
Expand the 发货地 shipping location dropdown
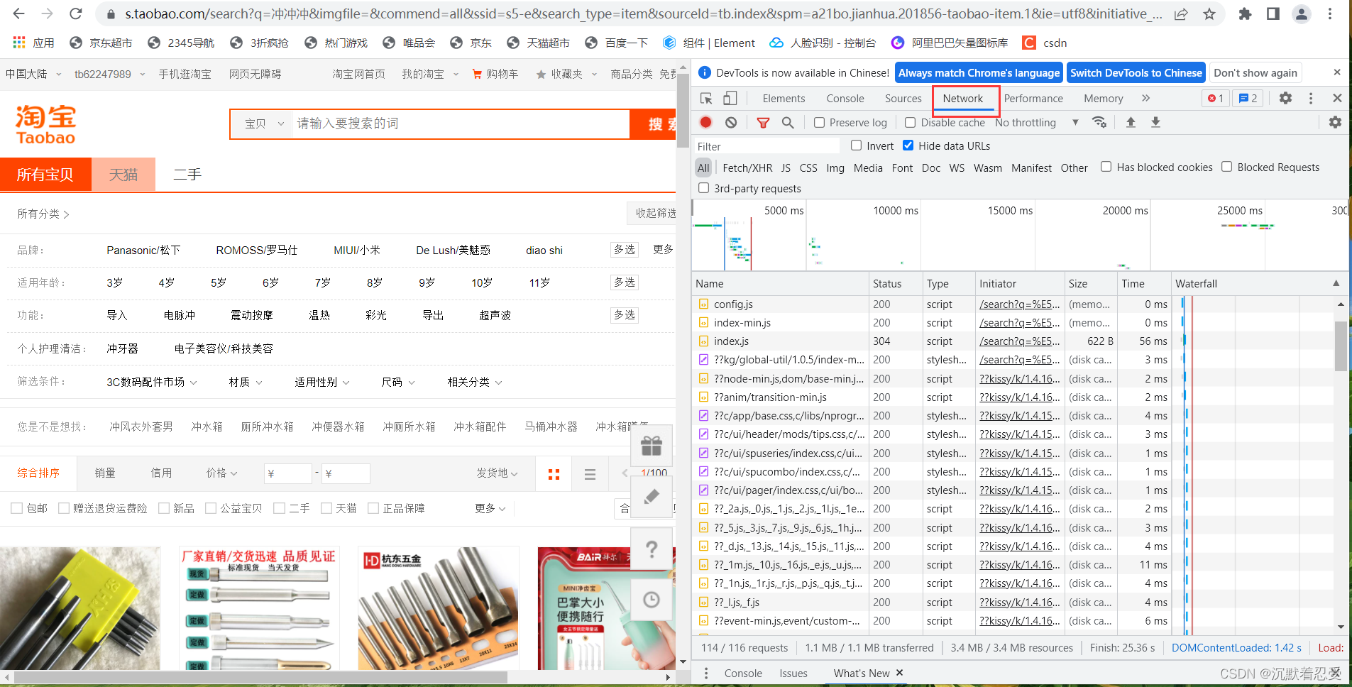tap(497, 473)
